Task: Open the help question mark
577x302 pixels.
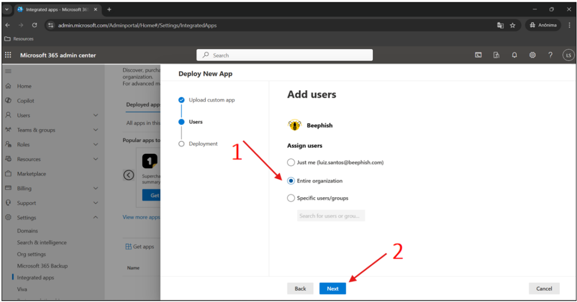Action: coord(550,55)
